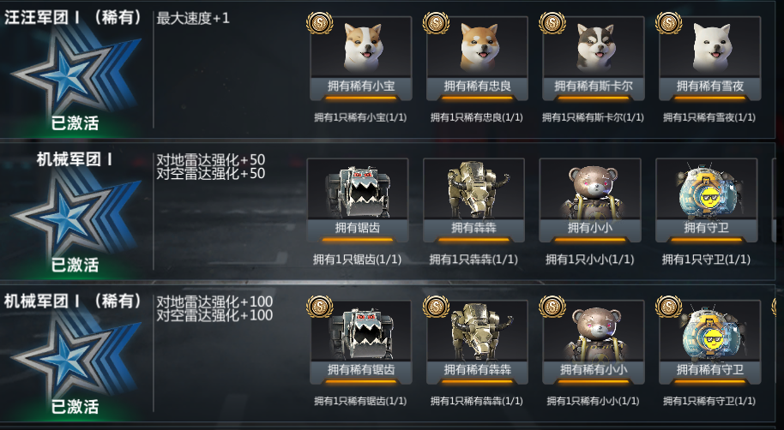784x430 pixels.
Task: Click the 小小 bear icon in 机械军团Ⅰ
Action: point(590,188)
